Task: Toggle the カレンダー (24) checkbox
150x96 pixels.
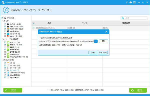Action: click(x=5, y=65)
